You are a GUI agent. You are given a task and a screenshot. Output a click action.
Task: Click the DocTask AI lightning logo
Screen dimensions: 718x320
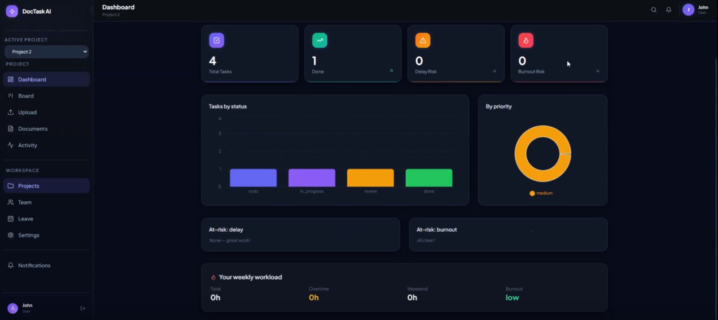click(12, 11)
